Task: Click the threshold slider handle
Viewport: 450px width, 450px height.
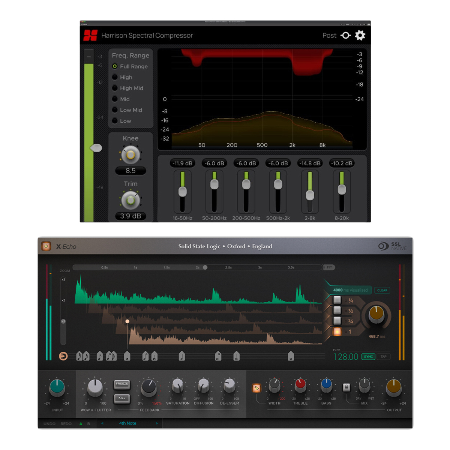Action: [x=96, y=148]
